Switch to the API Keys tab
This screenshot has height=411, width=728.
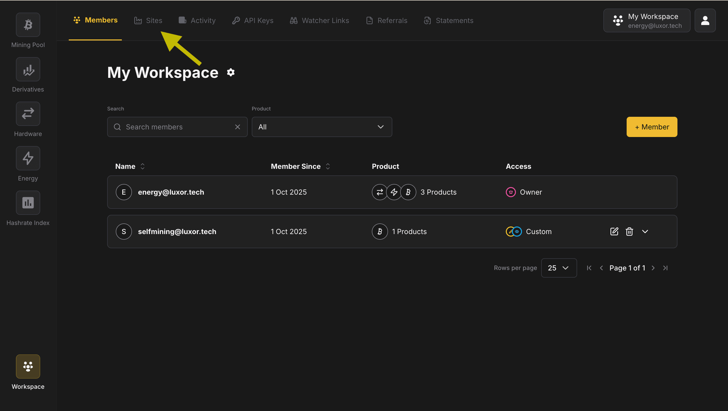point(253,21)
